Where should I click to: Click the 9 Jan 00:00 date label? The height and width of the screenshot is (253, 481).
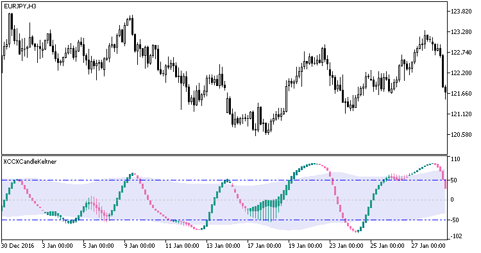click(x=140, y=246)
